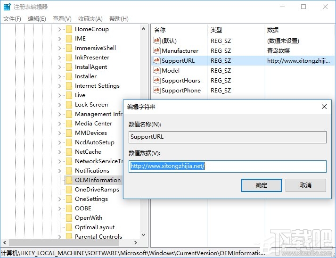Click horizontal scrollbar left arrow
Image resolution: width=336 pixels, height=258 pixels.
pos(5,243)
